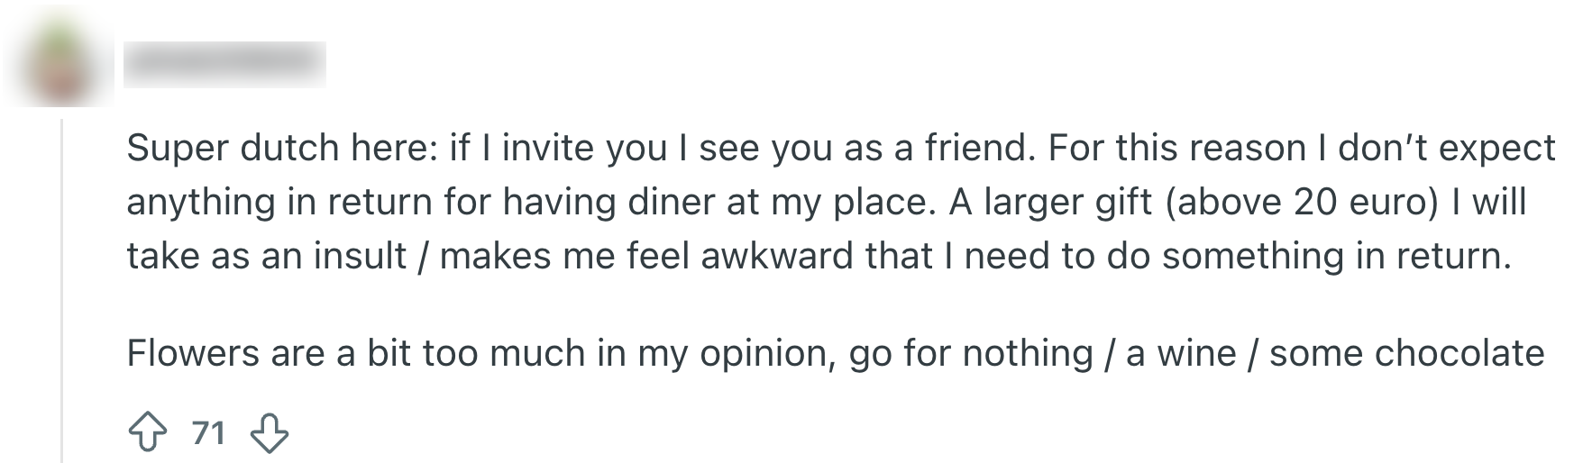
Task: Collapse the thread using the vertical line
Action: point(62,288)
